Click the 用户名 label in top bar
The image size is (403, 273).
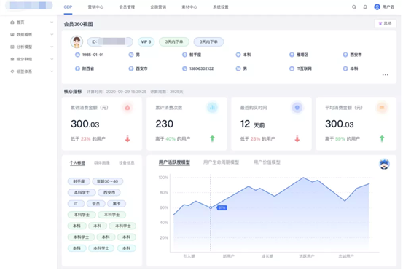click(x=388, y=7)
